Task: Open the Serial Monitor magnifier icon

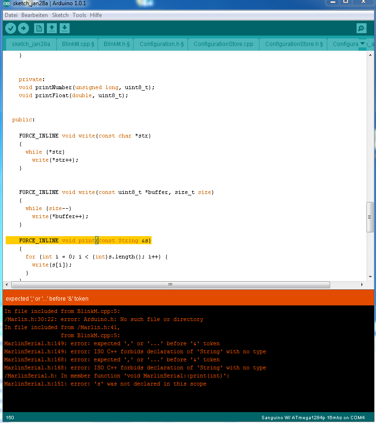Action: [361, 28]
